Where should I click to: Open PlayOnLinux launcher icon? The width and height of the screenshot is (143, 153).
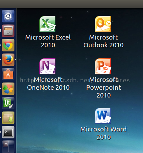click(8, 89)
